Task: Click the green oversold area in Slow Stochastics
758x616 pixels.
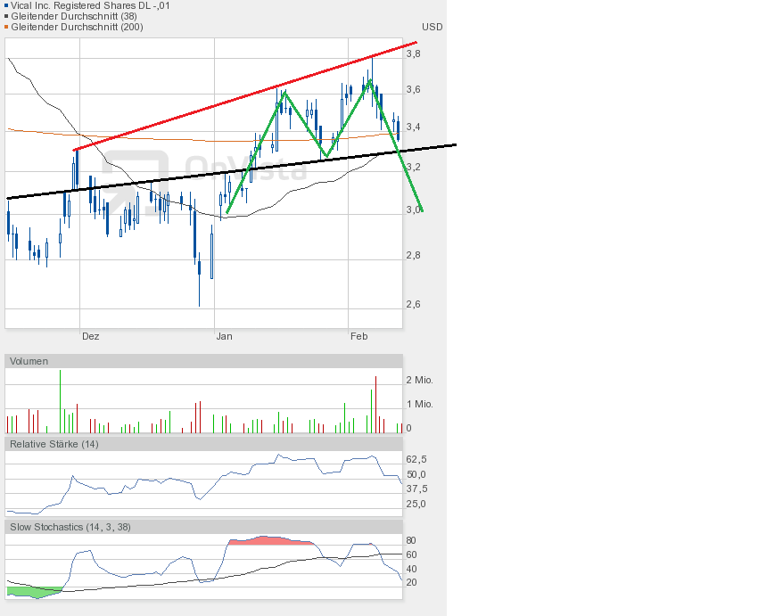Action: point(31,591)
